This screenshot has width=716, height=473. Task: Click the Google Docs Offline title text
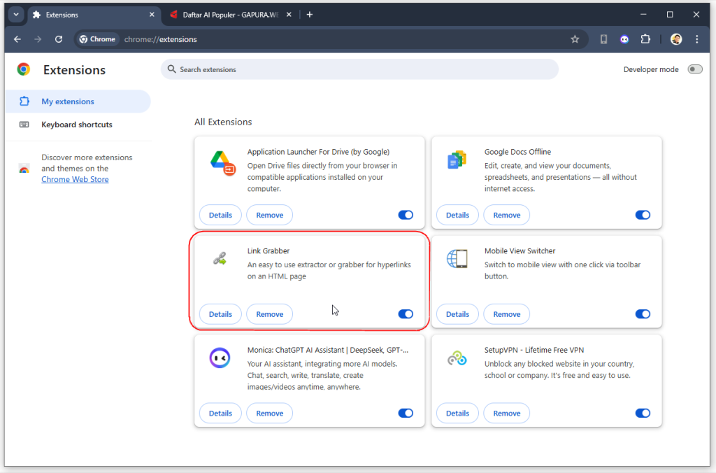[x=517, y=152]
